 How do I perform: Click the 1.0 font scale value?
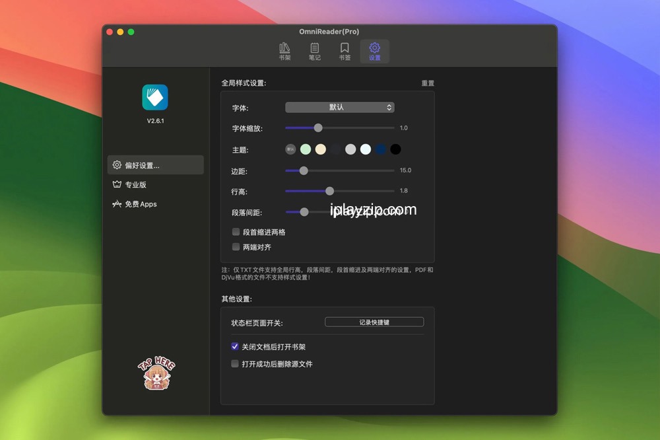(404, 128)
